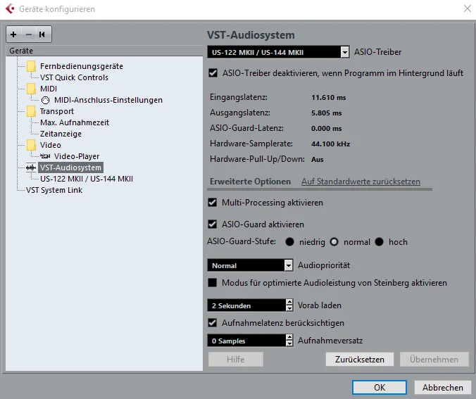
Task: Uncheck Aufnahmelatenz berücksichtigen
Action: (x=213, y=323)
